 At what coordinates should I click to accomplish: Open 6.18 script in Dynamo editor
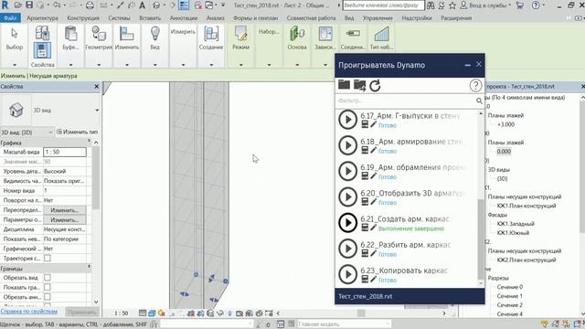point(373,151)
